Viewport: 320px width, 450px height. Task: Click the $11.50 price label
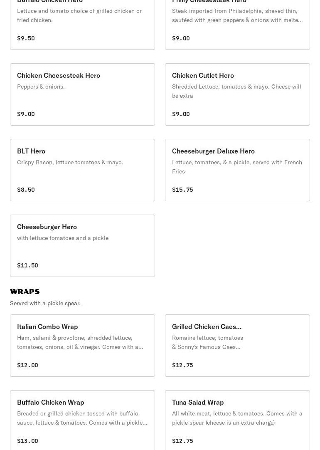tap(27, 265)
